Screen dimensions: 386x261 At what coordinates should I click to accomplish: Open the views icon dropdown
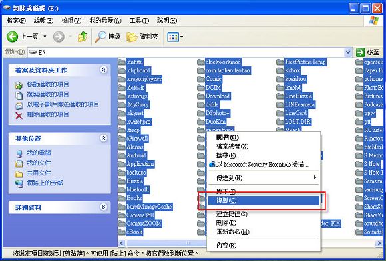tap(175, 37)
